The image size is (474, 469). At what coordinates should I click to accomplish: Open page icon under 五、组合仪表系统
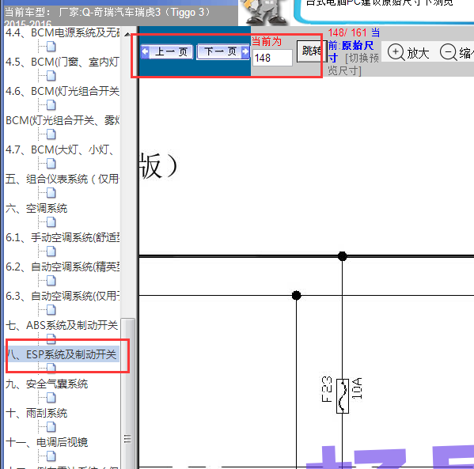[x=51, y=193]
